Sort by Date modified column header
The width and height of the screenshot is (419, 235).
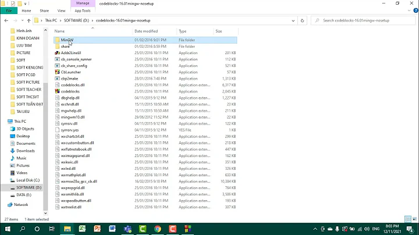[154, 31]
